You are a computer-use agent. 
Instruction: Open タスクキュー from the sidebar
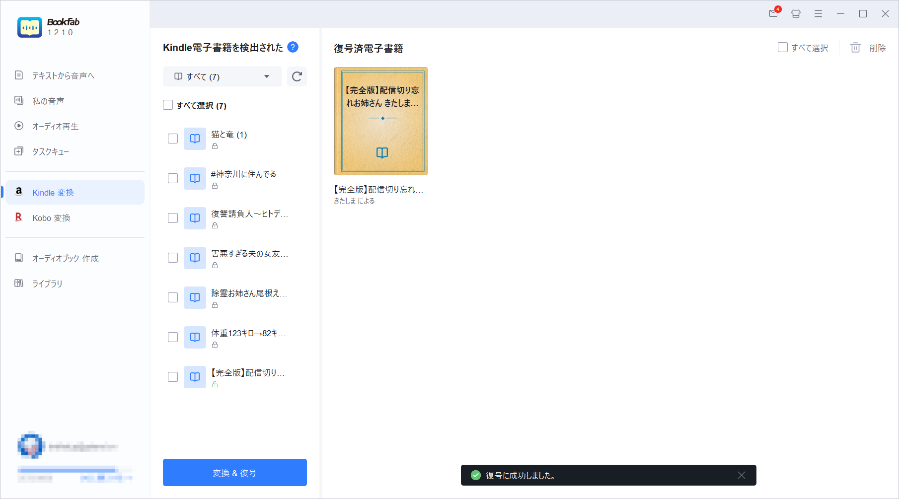click(50, 151)
